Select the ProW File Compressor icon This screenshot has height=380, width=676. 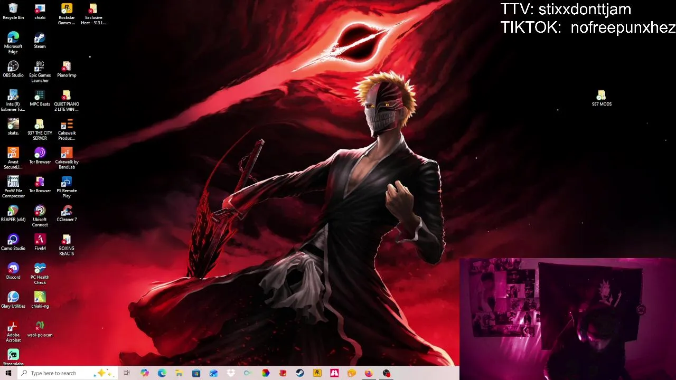coord(13,187)
